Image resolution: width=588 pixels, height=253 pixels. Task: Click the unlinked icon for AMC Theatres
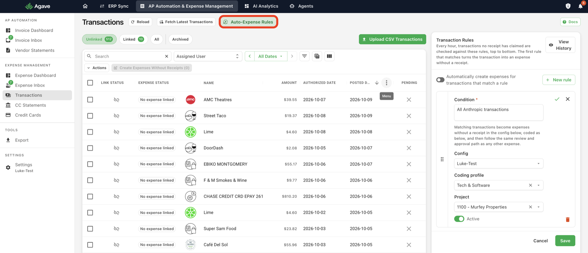[116, 100]
